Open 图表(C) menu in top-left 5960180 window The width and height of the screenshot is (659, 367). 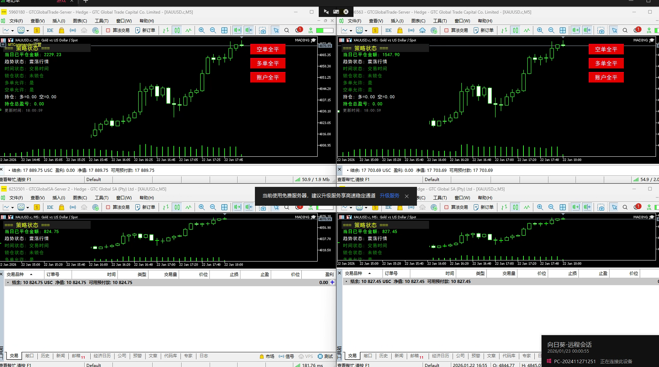(80, 21)
